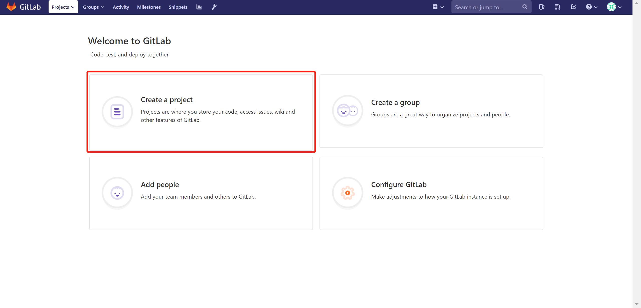Viewport: 641px width, 308px height.
Task: Open the Admin Area wrench icon
Action: [214, 7]
